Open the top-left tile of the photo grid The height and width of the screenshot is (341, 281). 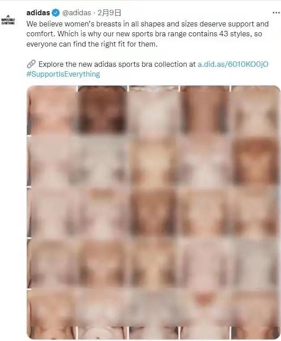pos(52,110)
